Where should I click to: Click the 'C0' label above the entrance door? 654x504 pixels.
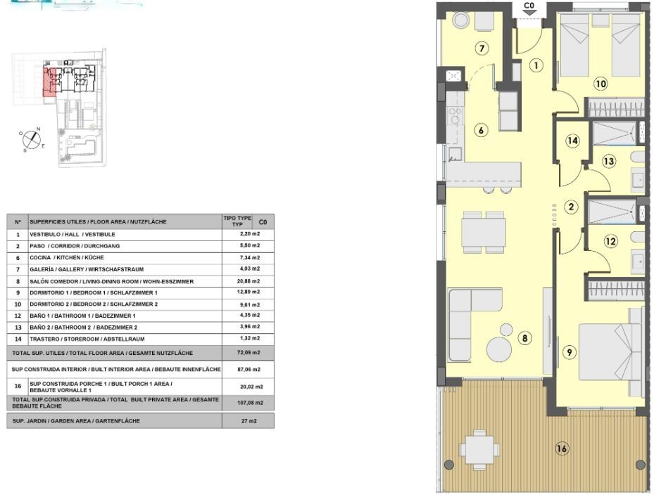point(529,6)
